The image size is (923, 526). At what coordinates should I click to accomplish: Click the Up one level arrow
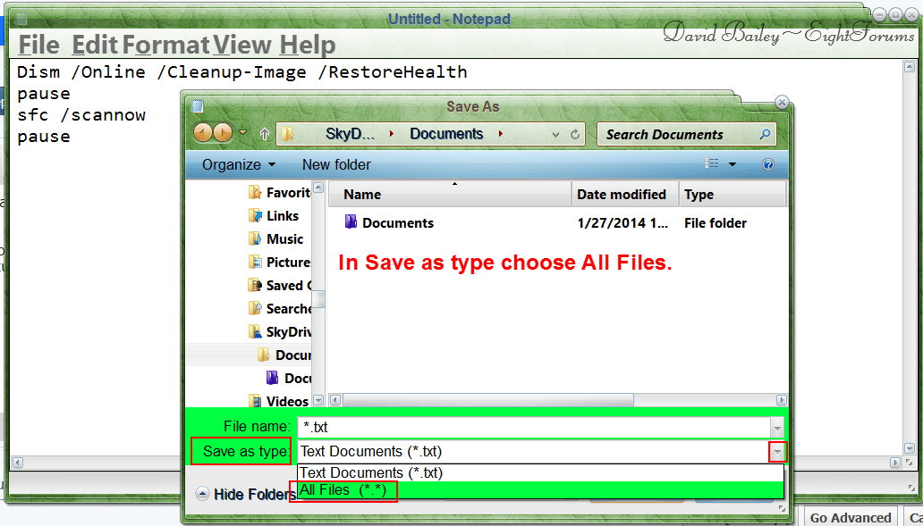[x=265, y=134]
